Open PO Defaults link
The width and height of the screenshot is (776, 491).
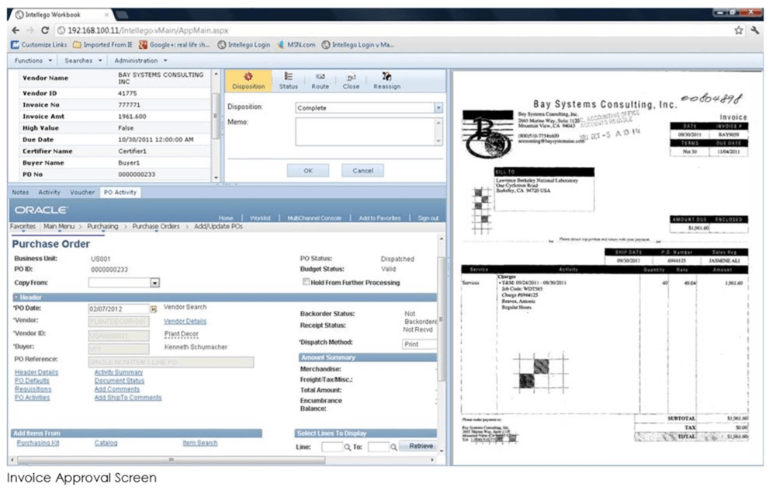pos(32,381)
